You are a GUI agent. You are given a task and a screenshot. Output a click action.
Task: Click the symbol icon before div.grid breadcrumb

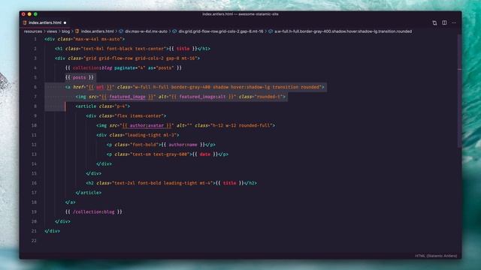point(174,31)
